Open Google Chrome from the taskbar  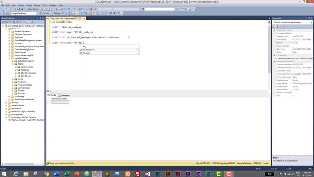(46, 174)
